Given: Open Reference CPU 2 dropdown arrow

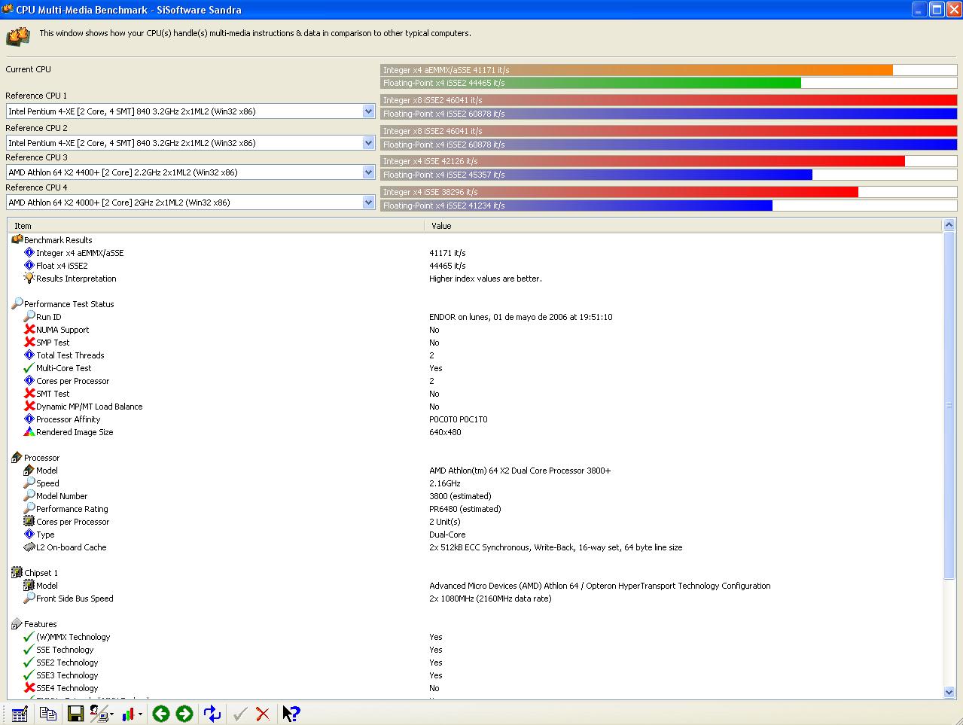Looking at the screenshot, I should click(x=368, y=143).
